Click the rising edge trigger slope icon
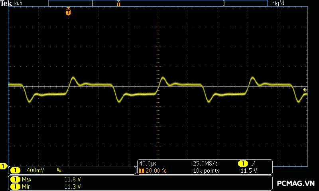319x191 pixels. click(254, 164)
